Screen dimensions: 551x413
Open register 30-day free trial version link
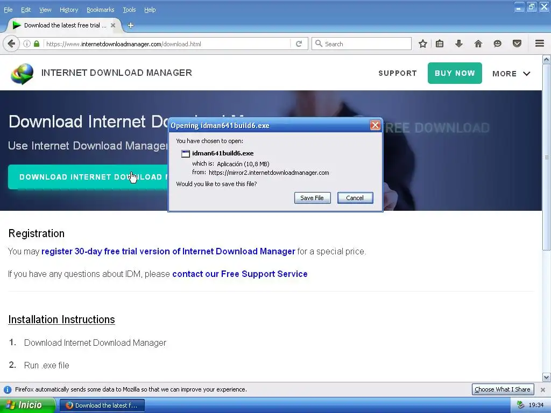[x=168, y=252]
